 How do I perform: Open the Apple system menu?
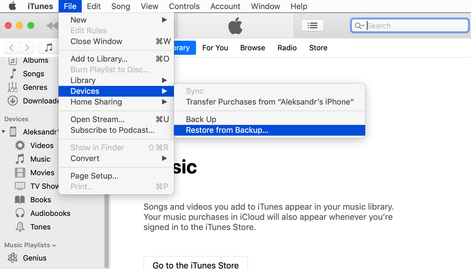pyautogui.click(x=12, y=6)
